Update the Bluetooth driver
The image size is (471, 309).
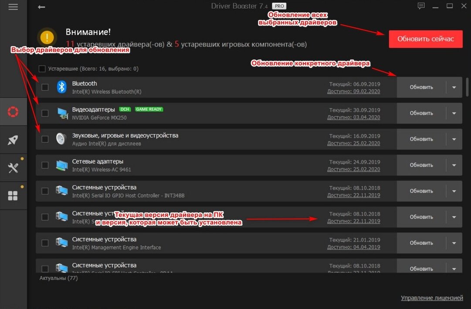point(421,87)
